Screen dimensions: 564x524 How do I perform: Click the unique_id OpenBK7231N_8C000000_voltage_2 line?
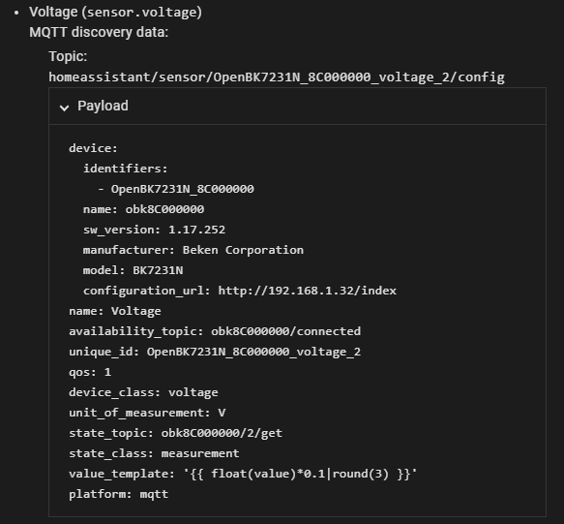[215, 352]
